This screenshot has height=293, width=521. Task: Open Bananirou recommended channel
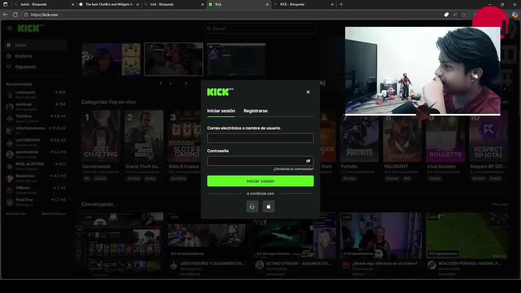[36, 178]
